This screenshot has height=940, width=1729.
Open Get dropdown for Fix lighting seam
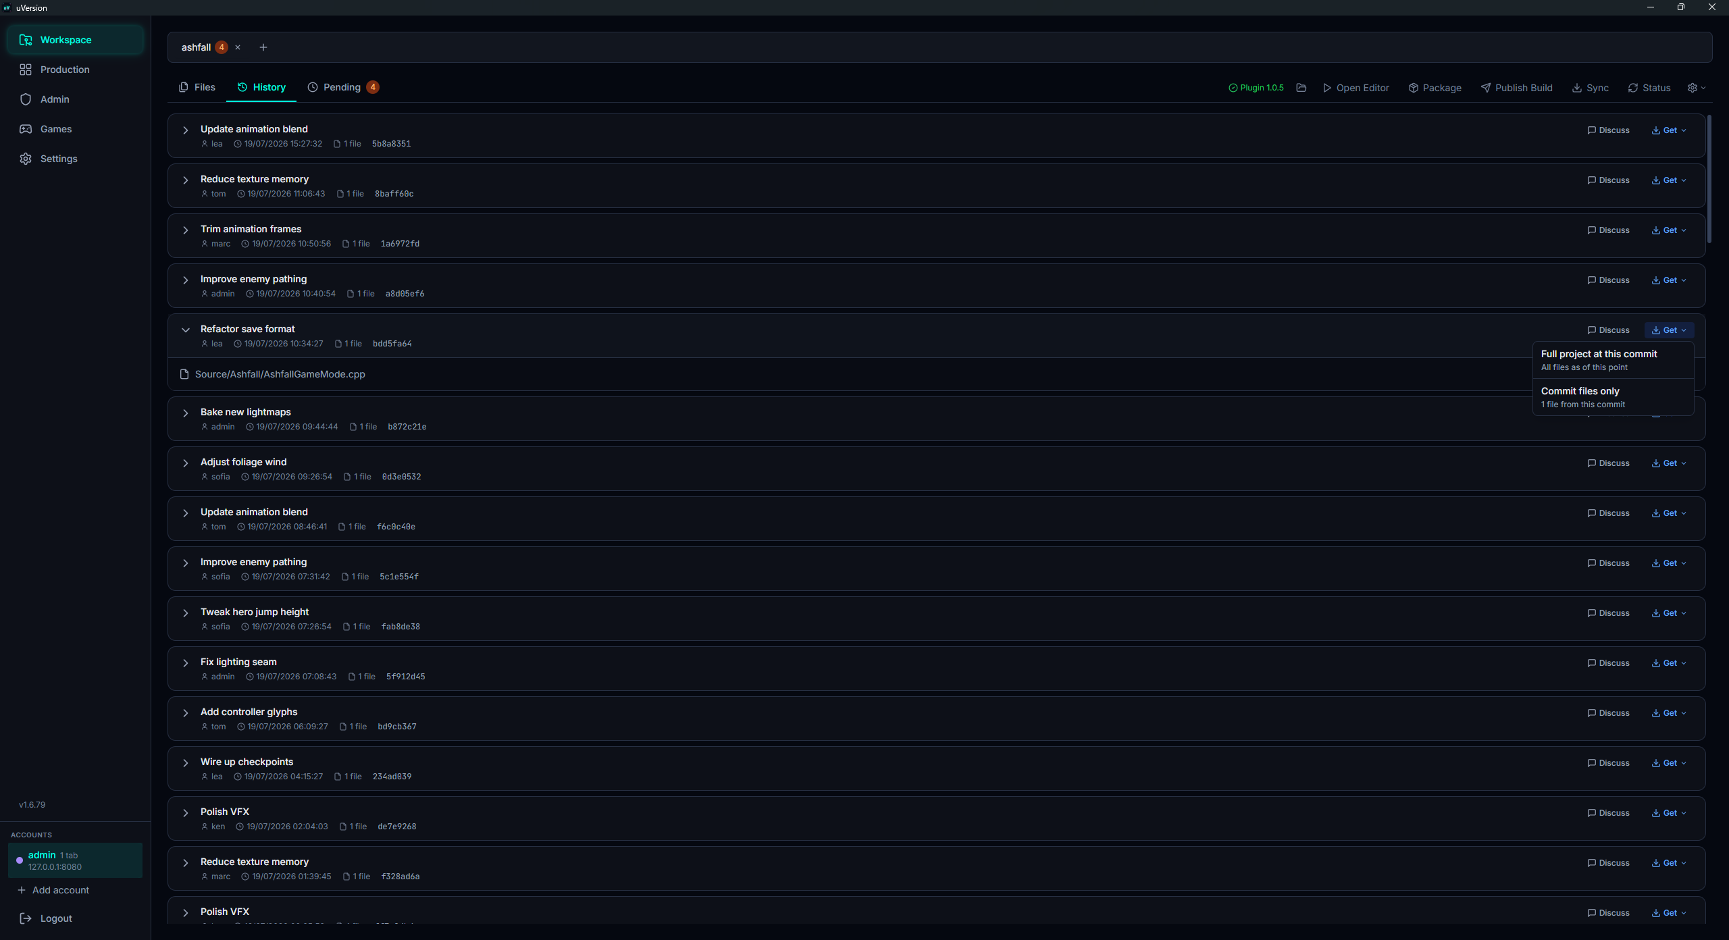[1669, 663]
